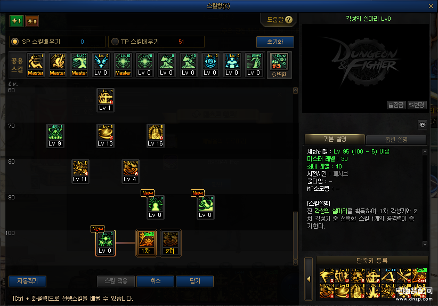The image size is (438, 306).
Task: Click the 자동찍기 auto-assign button
Action: tap(27, 281)
